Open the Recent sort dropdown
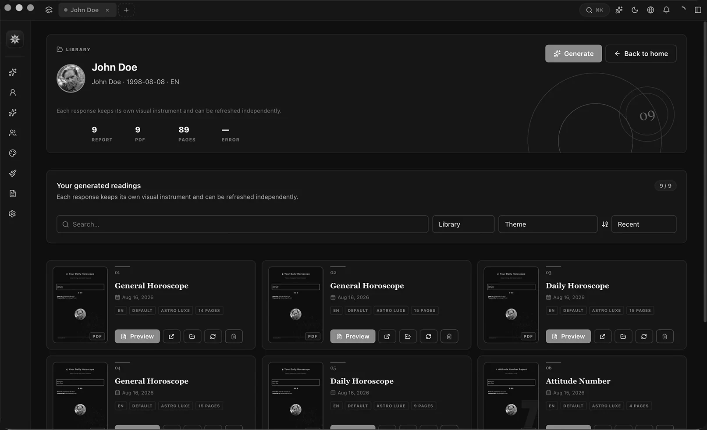 [x=644, y=224]
